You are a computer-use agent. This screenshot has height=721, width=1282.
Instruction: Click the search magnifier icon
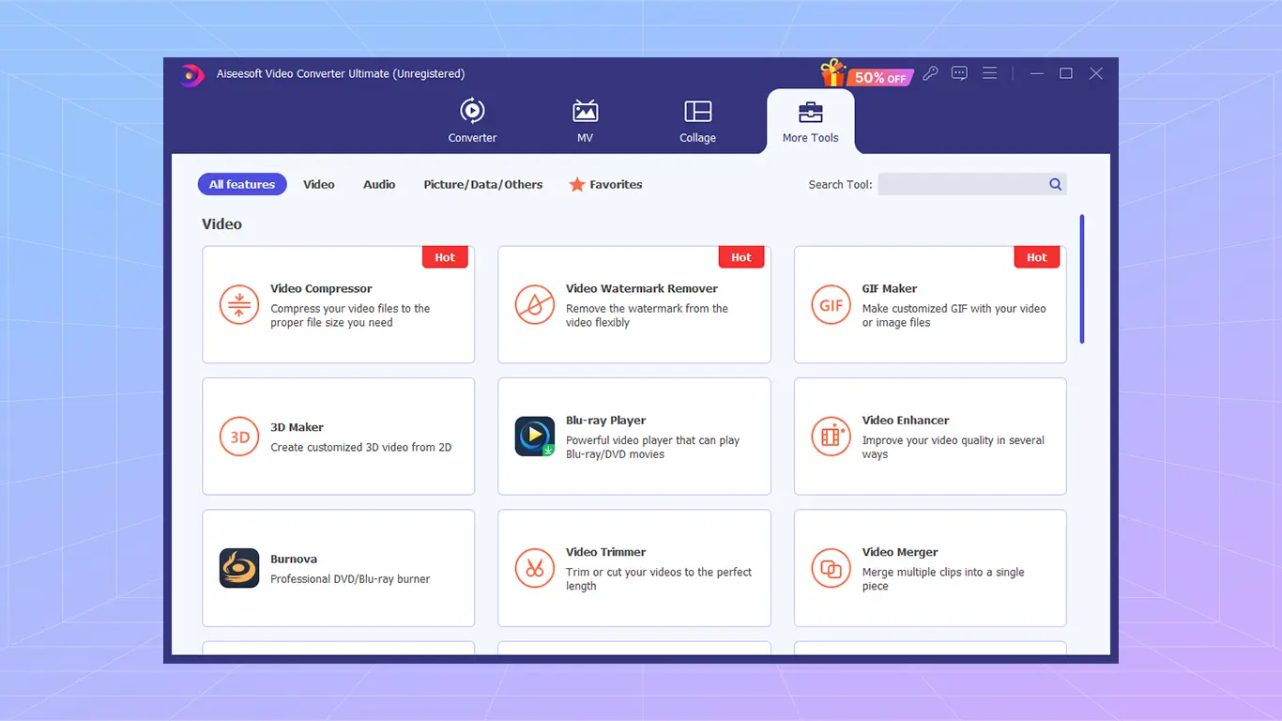tap(1056, 184)
